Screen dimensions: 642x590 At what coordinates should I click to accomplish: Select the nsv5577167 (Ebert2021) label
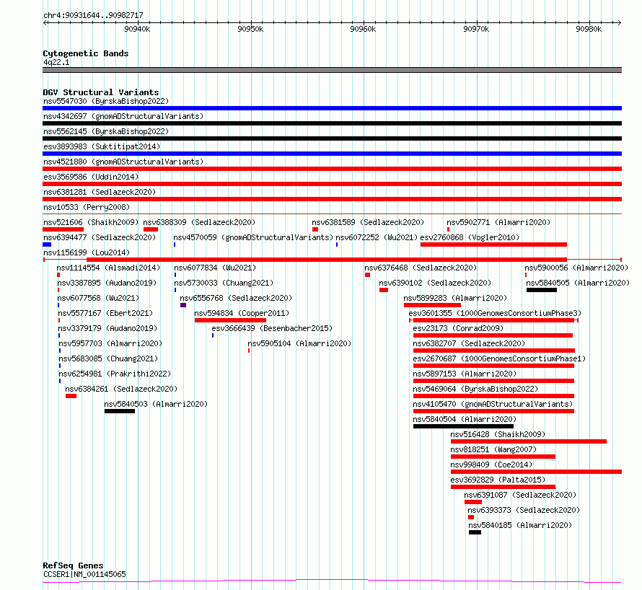105,313
